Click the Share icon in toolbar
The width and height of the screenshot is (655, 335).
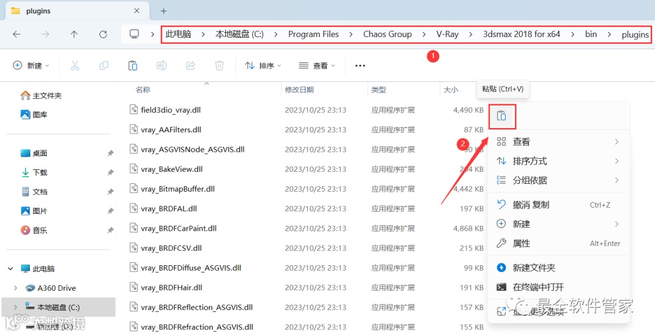[x=190, y=66]
